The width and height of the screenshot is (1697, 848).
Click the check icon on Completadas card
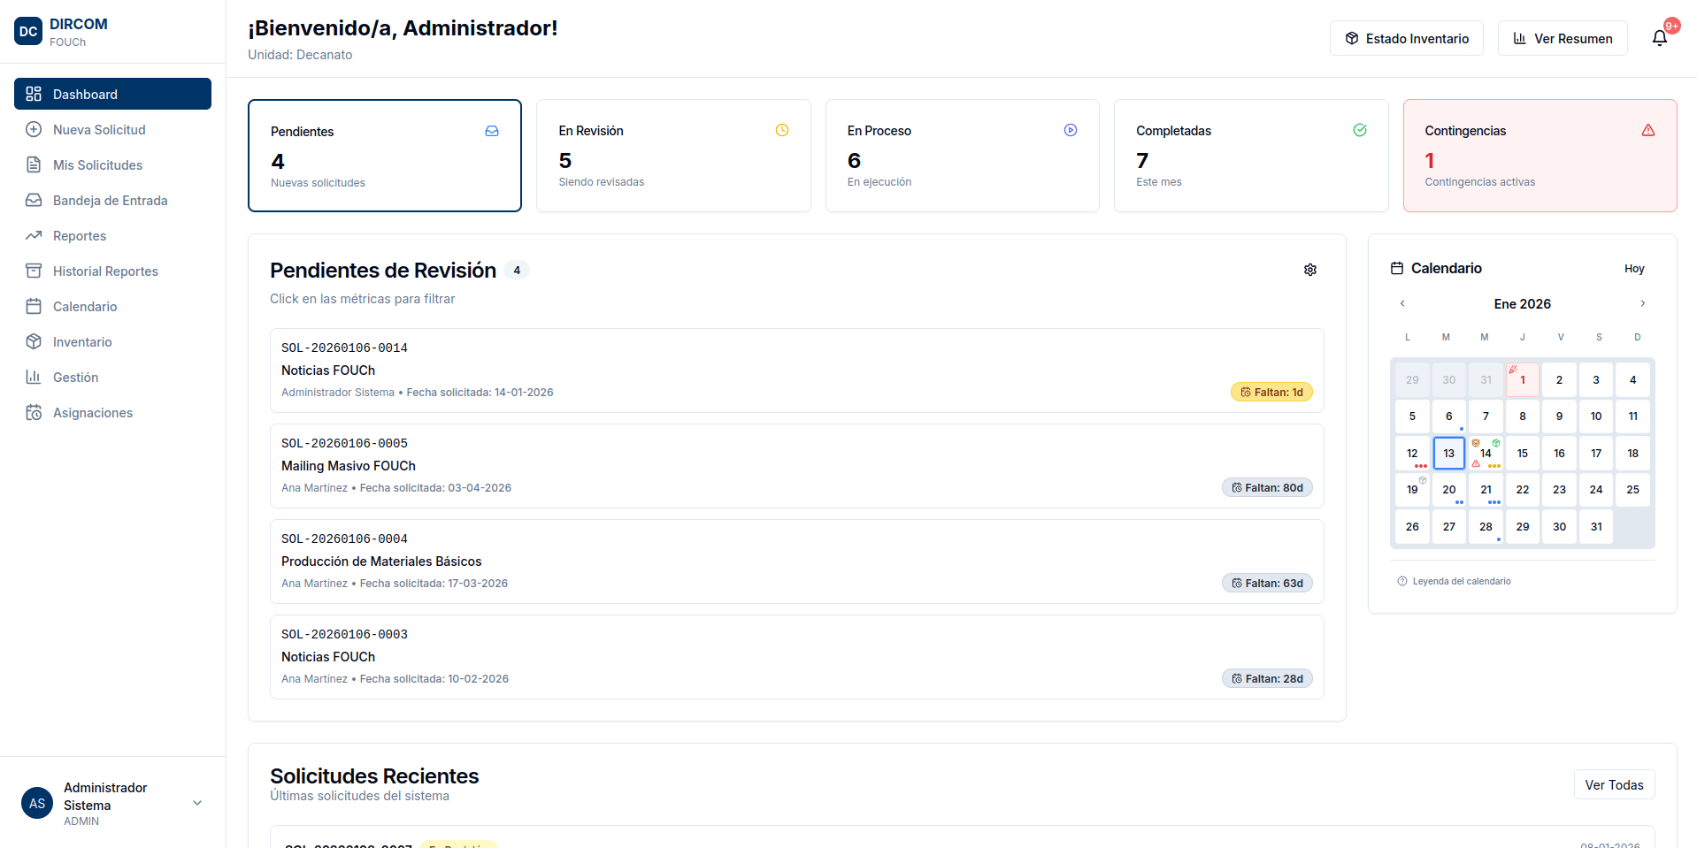point(1360,130)
